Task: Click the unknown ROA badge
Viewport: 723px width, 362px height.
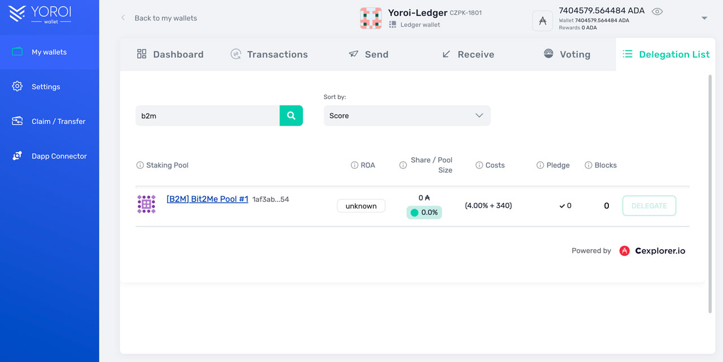Action: coord(361,206)
